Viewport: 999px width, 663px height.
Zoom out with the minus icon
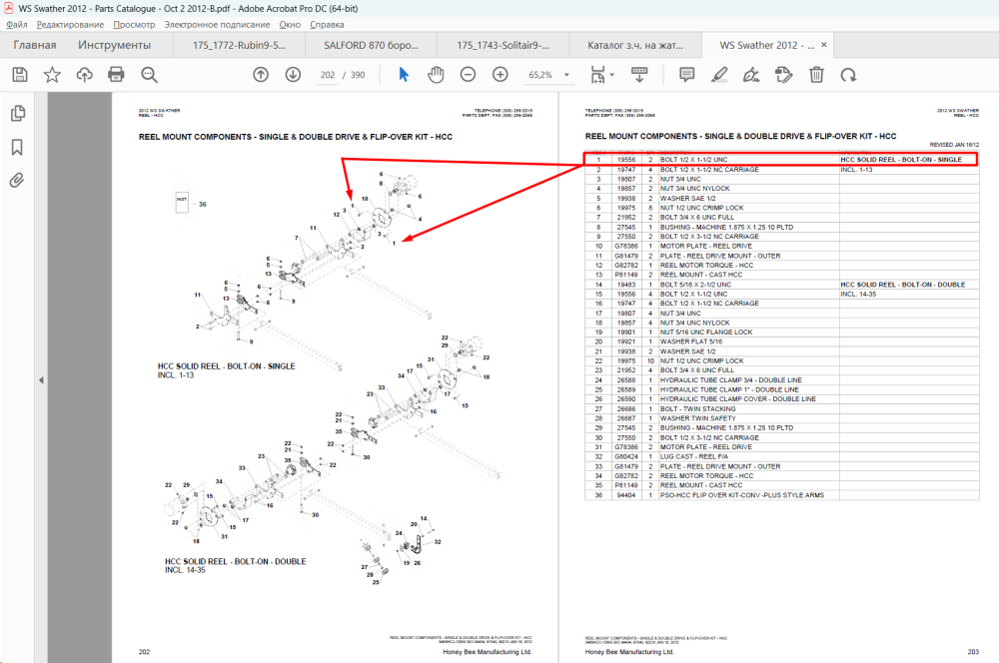tap(469, 75)
